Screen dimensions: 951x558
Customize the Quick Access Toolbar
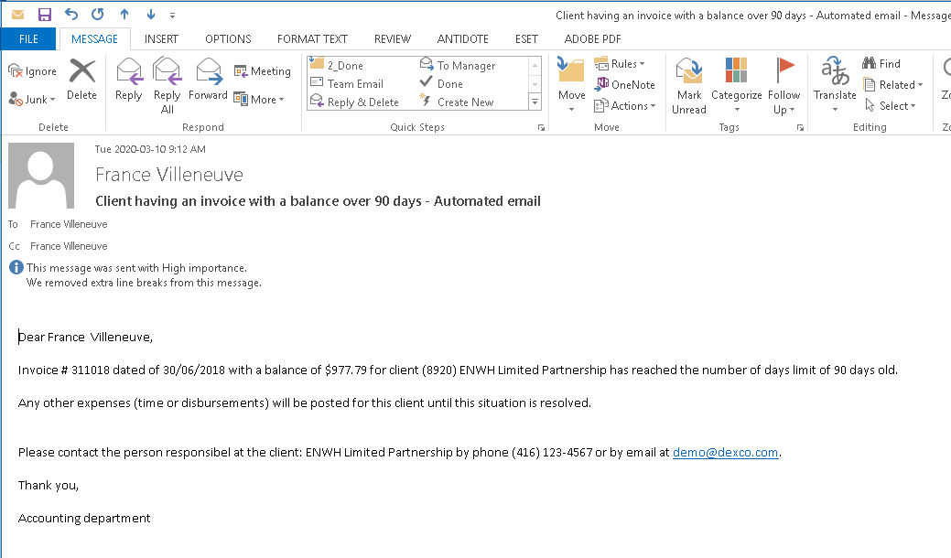(173, 16)
